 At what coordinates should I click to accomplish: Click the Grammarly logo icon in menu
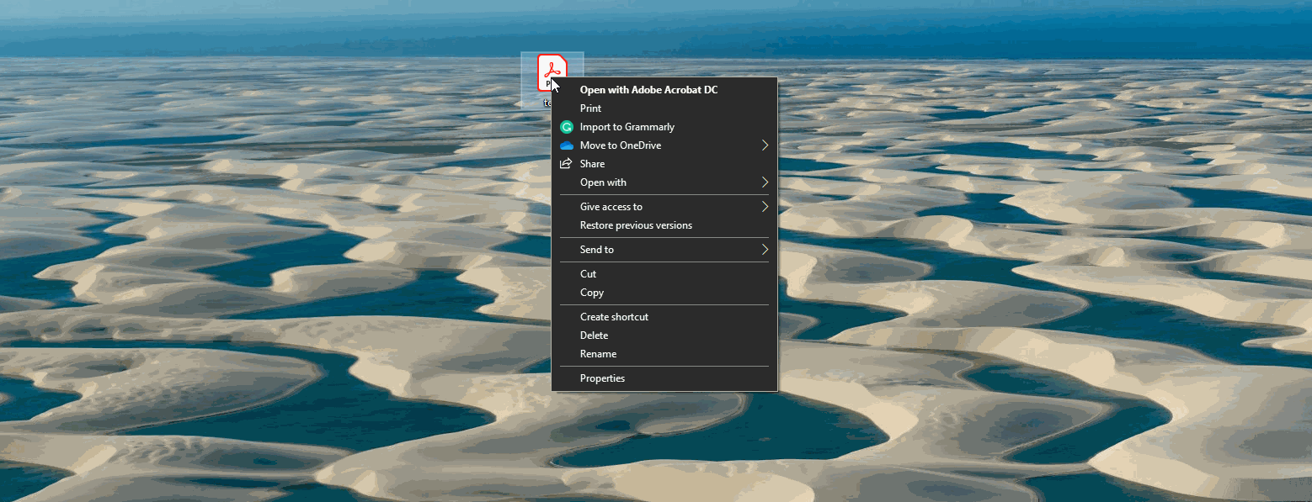coord(567,127)
